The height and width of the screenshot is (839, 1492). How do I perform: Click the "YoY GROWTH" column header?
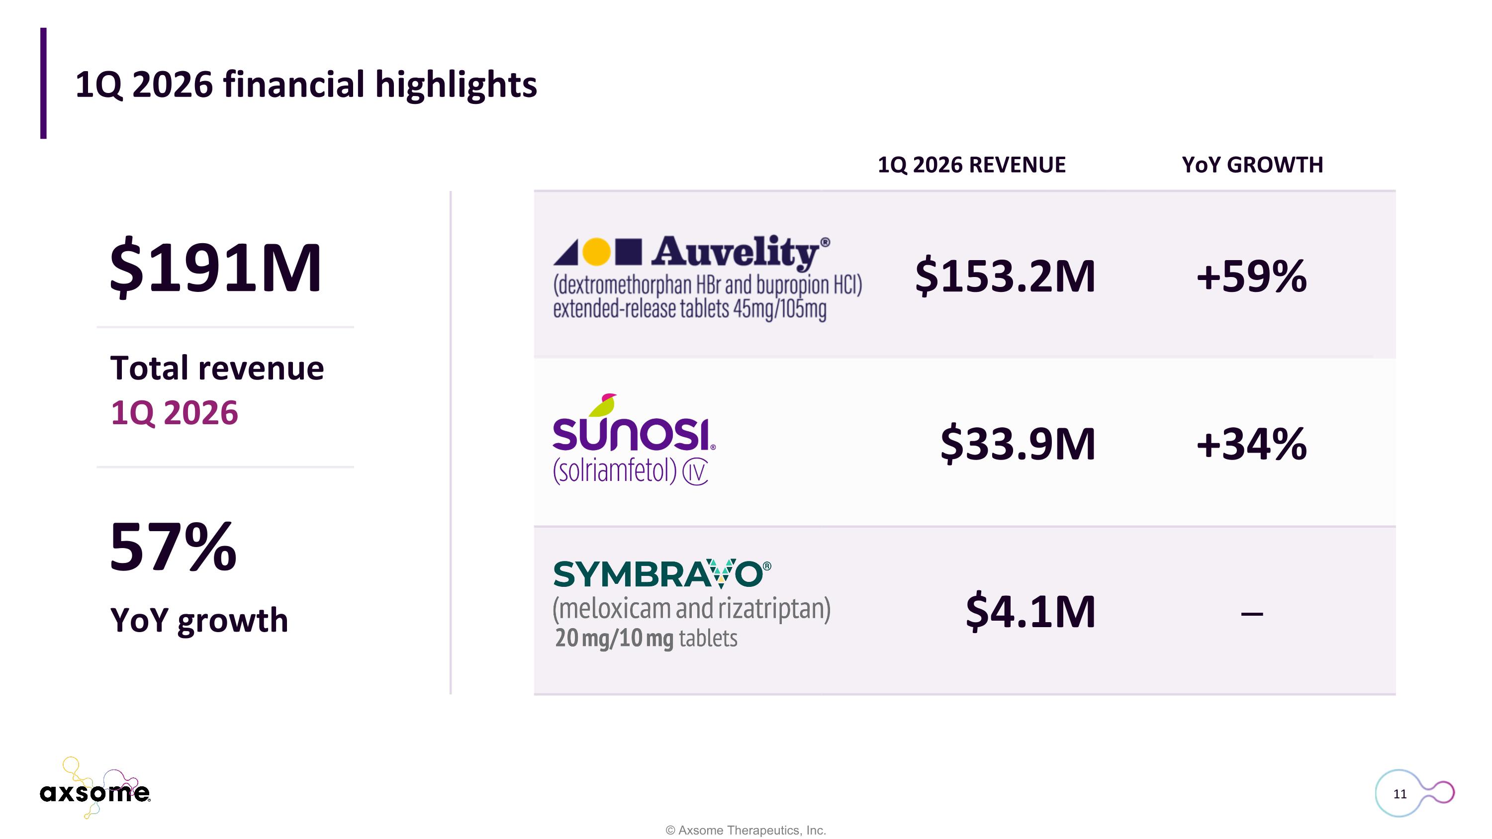coord(1252,165)
